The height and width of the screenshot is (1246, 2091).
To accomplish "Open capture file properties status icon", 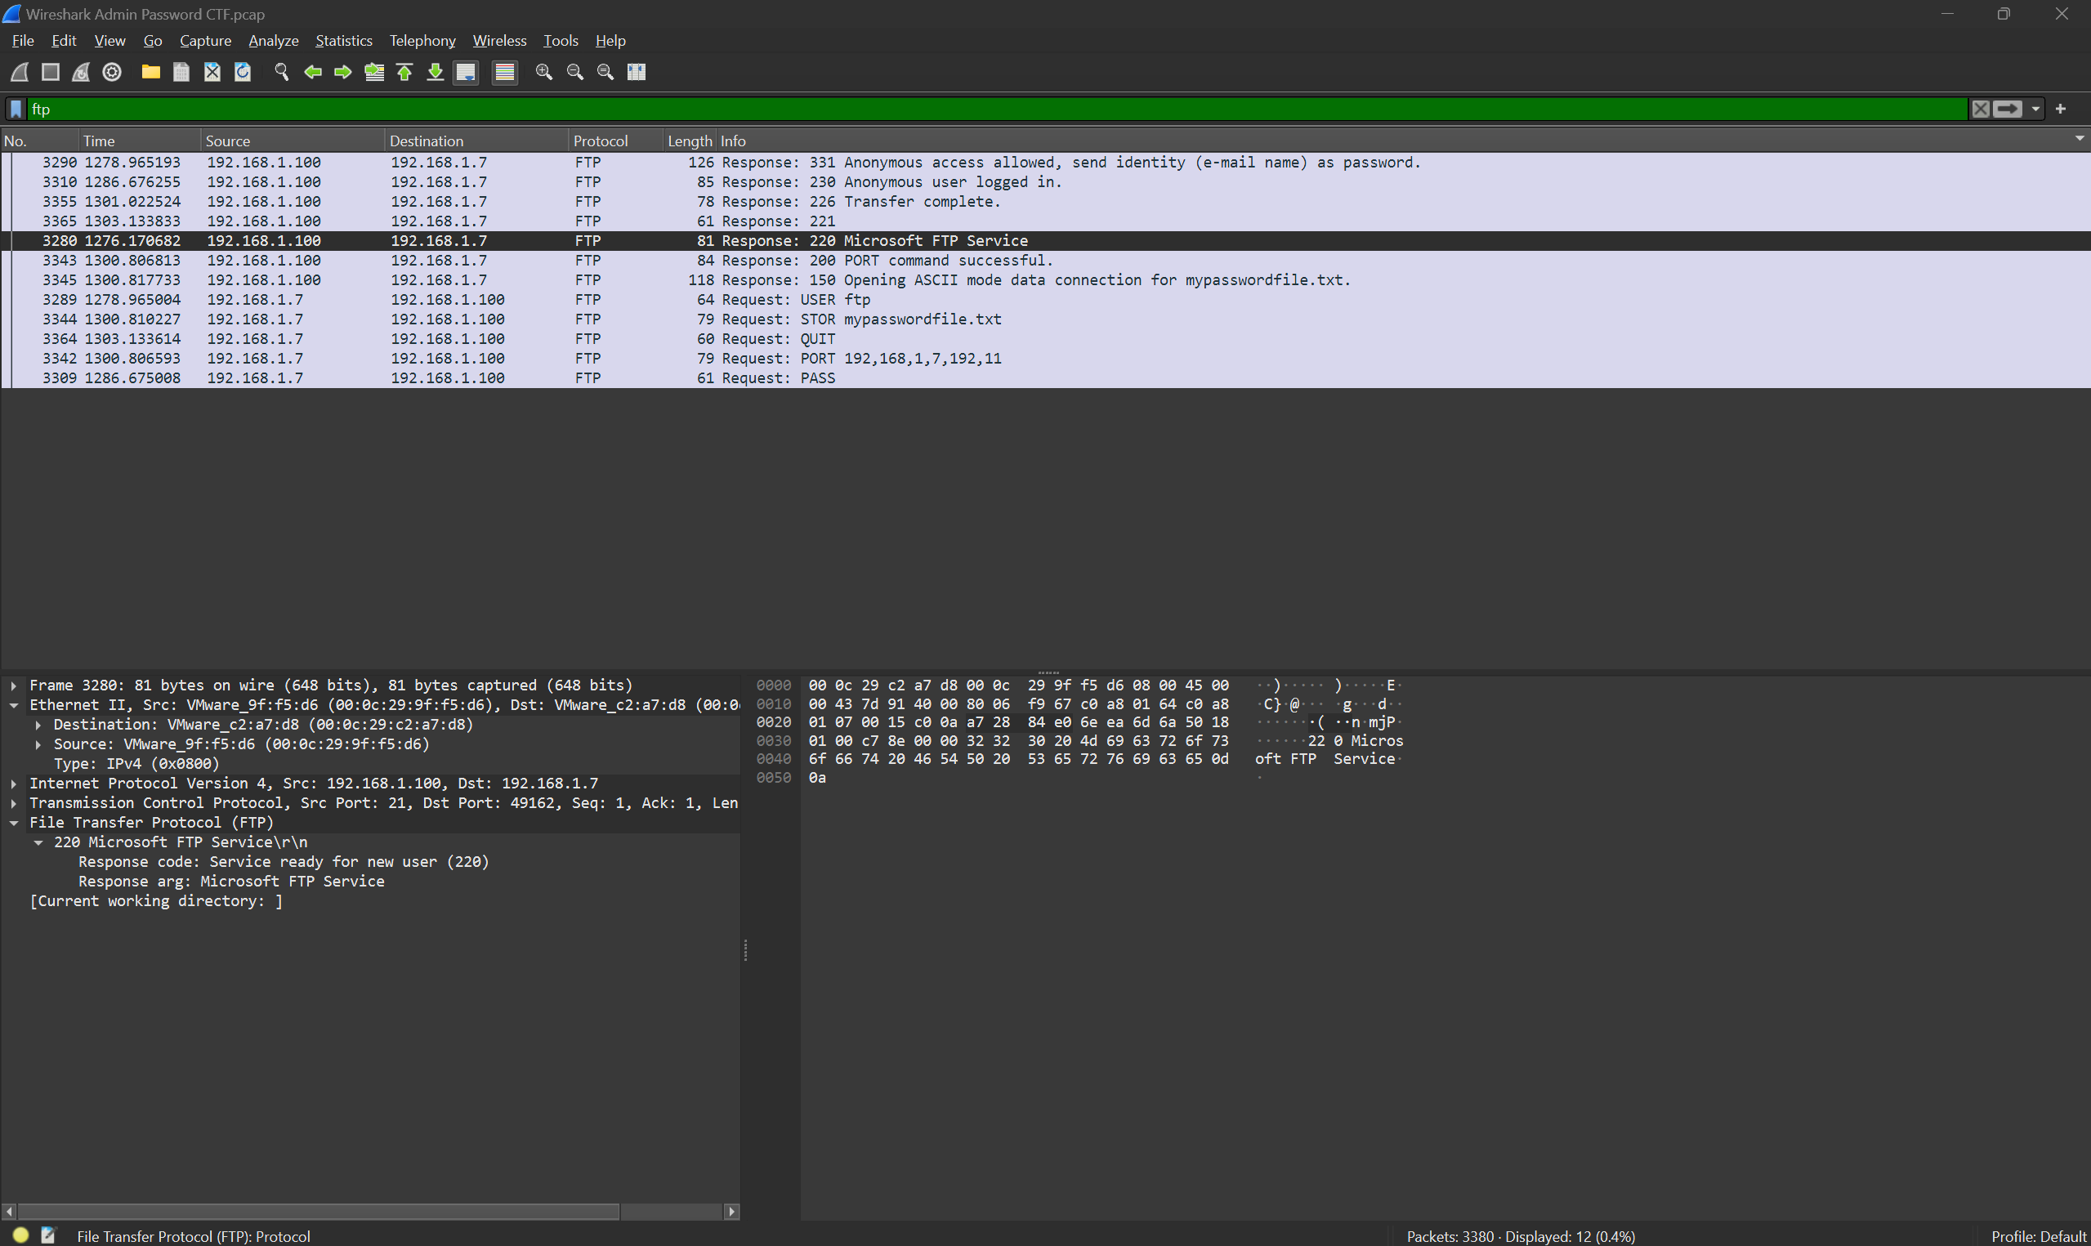I will pyautogui.click(x=49, y=1235).
